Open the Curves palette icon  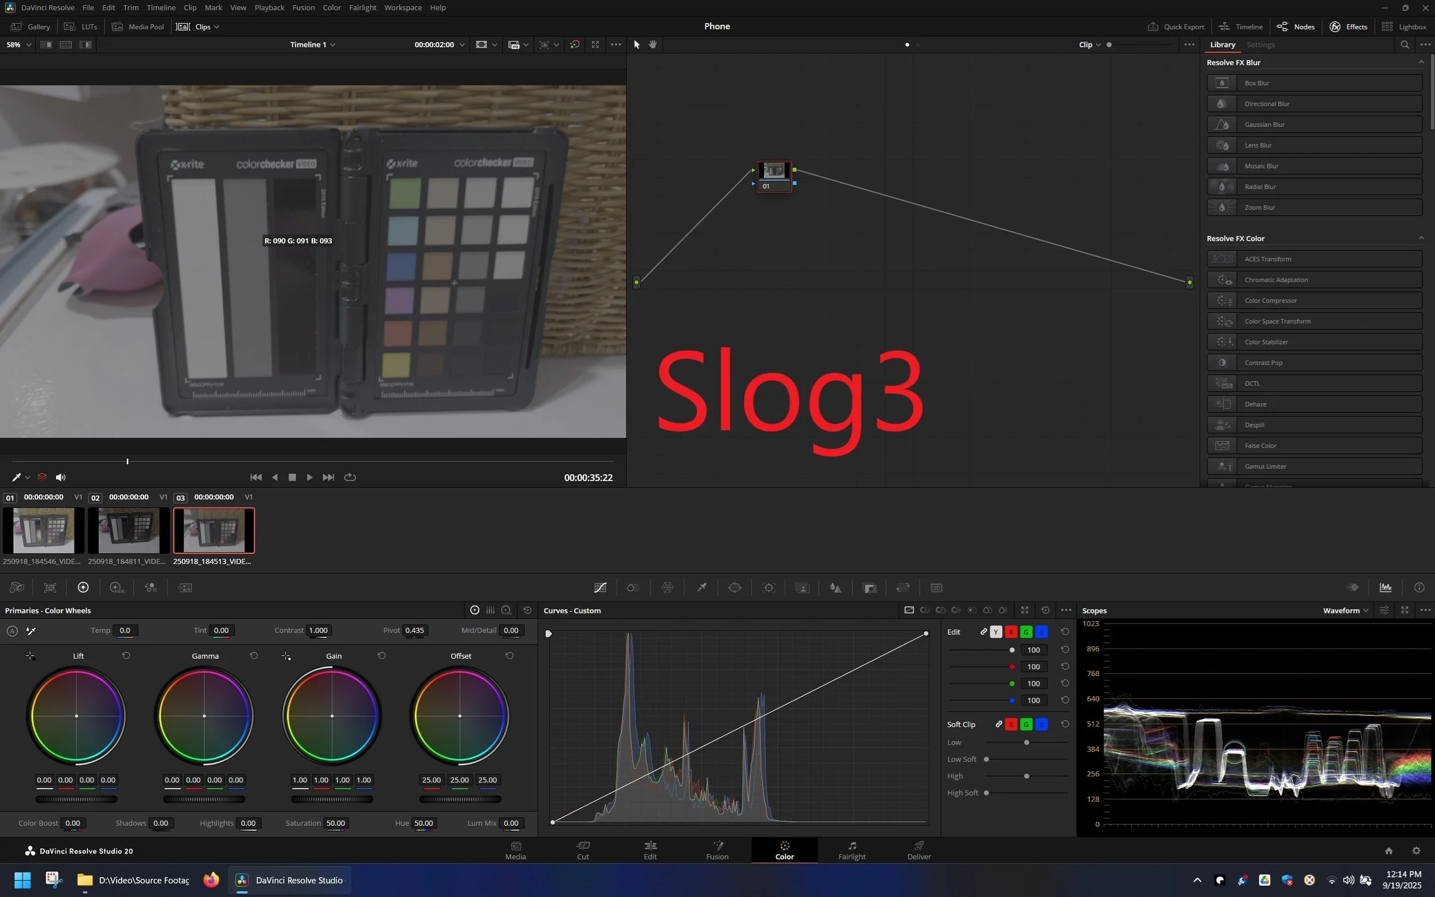click(600, 587)
